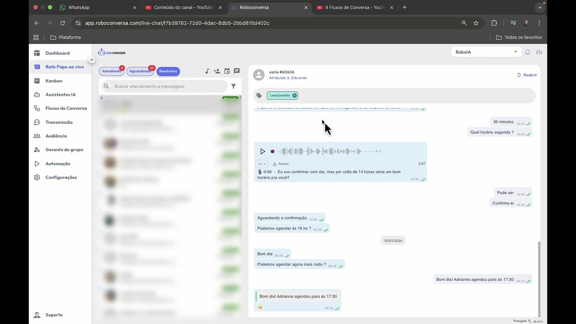The image size is (576, 324).
Task: Click the new chat message icon
Action: click(237, 71)
